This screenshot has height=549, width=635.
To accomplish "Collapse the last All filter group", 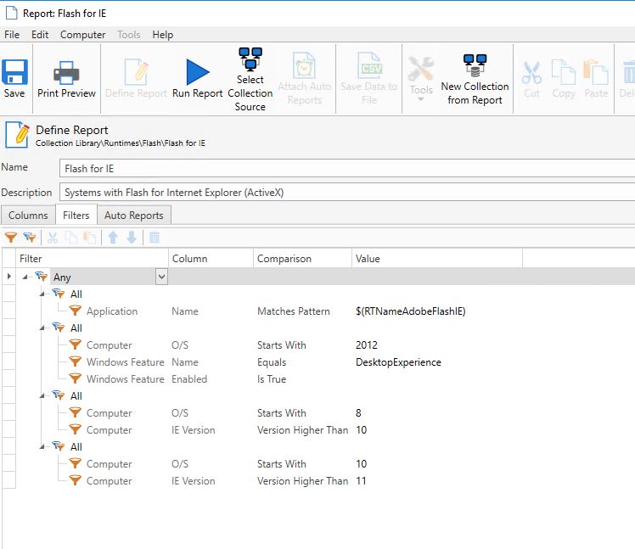I will point(42,447).
